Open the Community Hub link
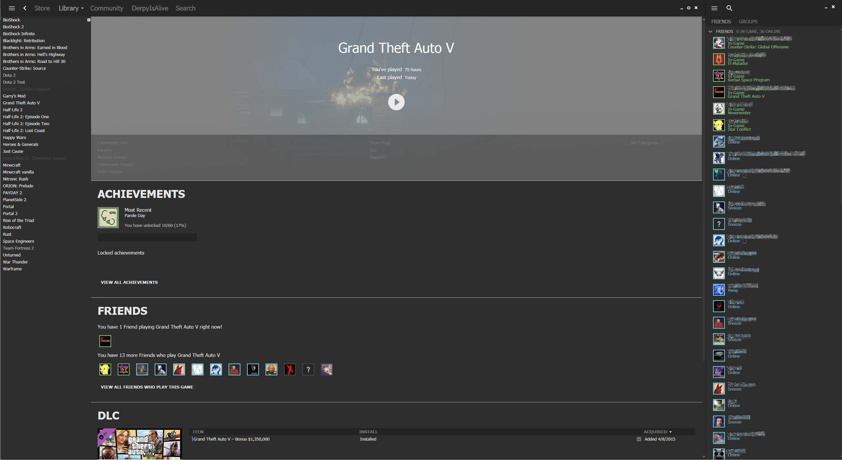842x460 pixels. (112, 143)
